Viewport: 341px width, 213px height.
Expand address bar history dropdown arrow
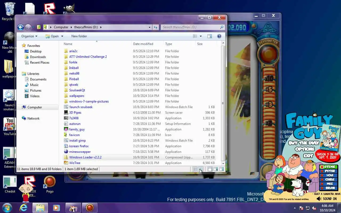pos(149,27)
